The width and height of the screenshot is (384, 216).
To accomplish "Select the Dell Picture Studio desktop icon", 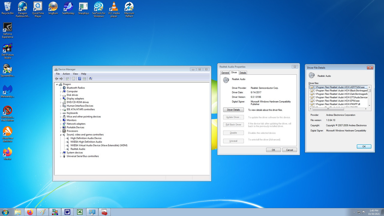I will pos(7,51).
